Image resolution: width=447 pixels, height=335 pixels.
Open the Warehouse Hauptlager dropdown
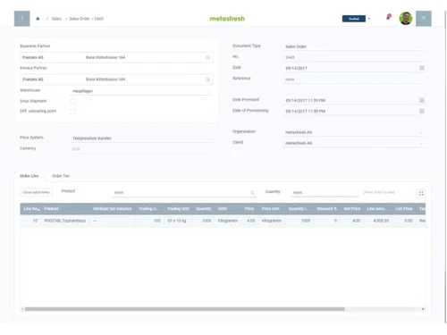point(141,91)
